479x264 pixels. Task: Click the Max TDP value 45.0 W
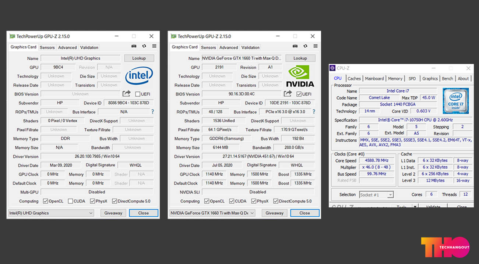click(428, 98)
